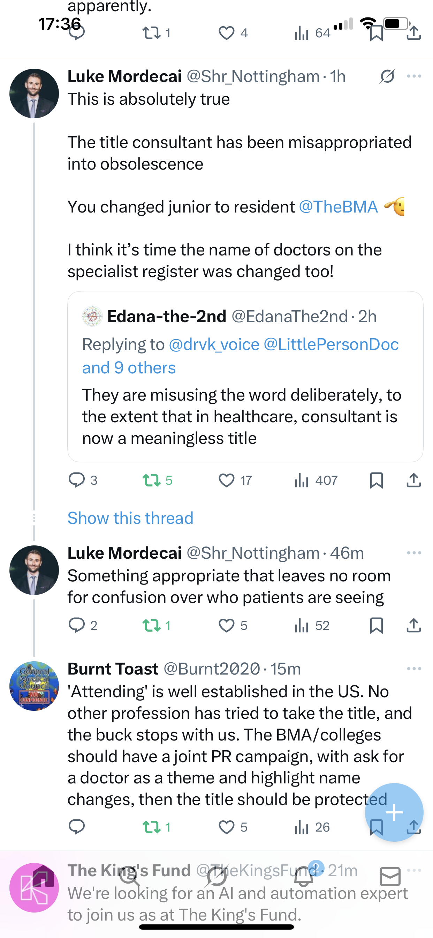Bookmark the tweet with 407 views
The image size is (433, 938).
[x=376, y=480]
